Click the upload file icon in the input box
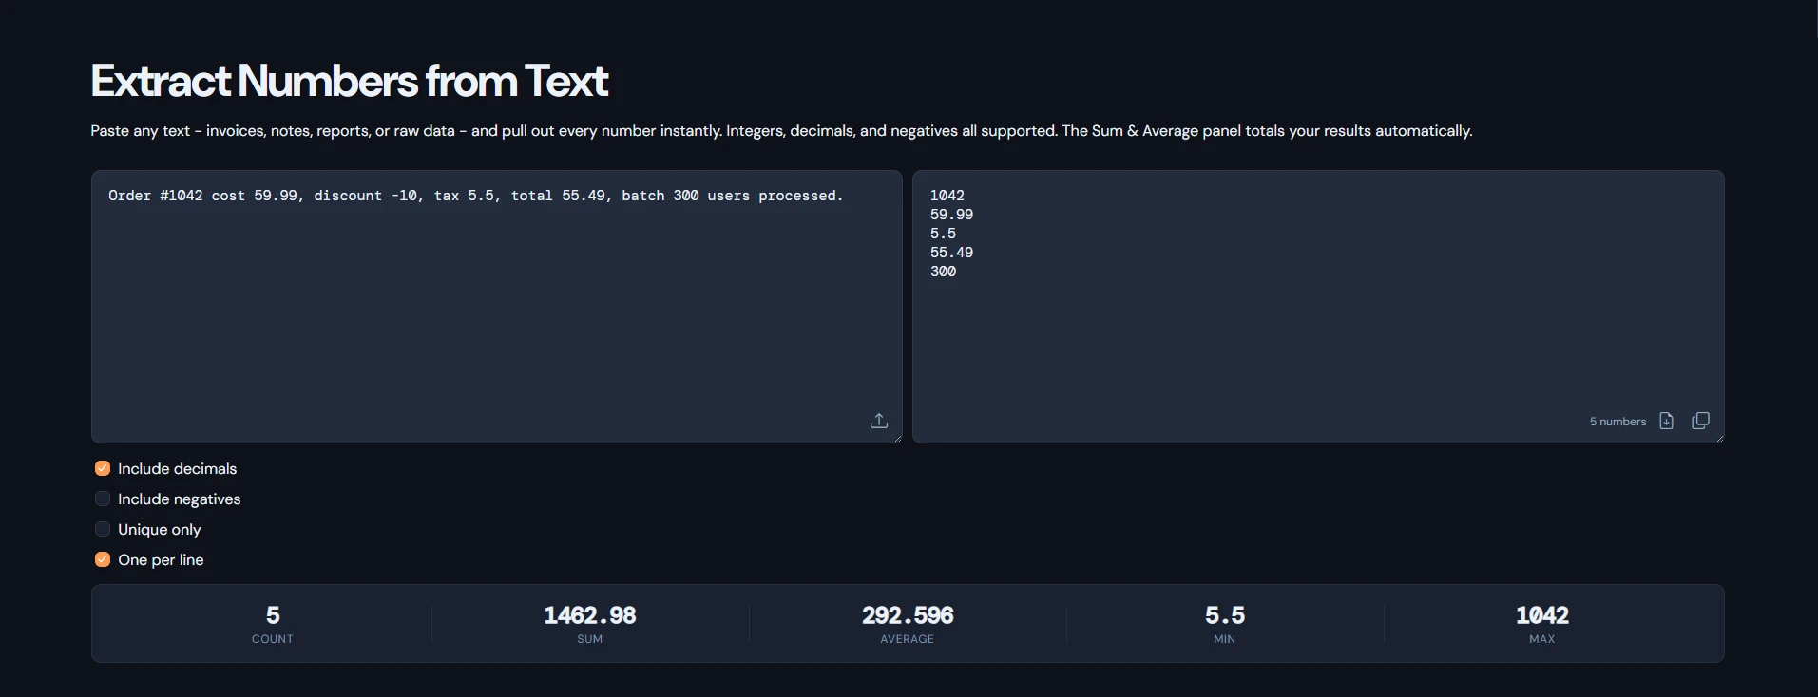Screen dimensions: 1818x697 (x=879, y=421)
